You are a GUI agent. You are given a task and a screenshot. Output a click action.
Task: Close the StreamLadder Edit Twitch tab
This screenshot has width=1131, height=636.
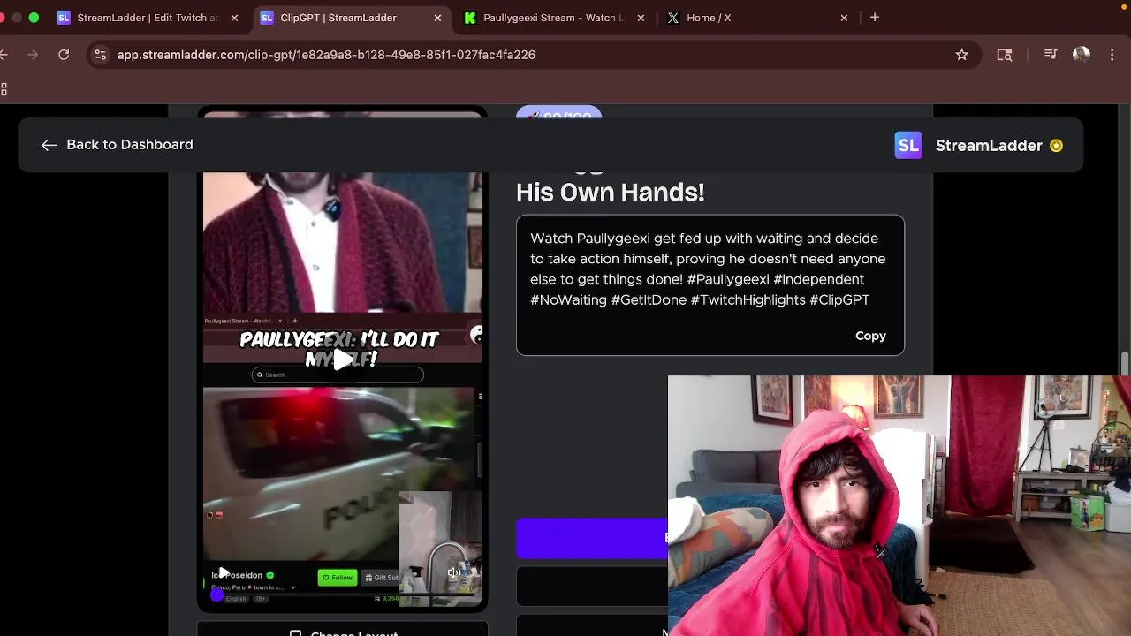[234, 18]
